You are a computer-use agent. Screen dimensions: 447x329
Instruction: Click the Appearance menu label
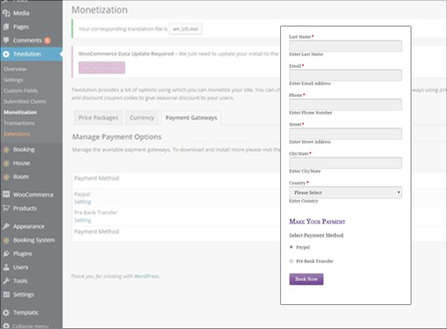click(x=29, y=226)
